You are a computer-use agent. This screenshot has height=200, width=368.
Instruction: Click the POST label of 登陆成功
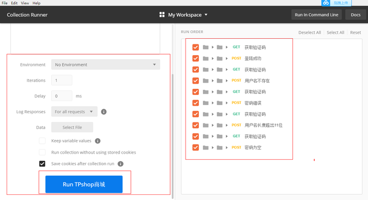tap(236, 58)
